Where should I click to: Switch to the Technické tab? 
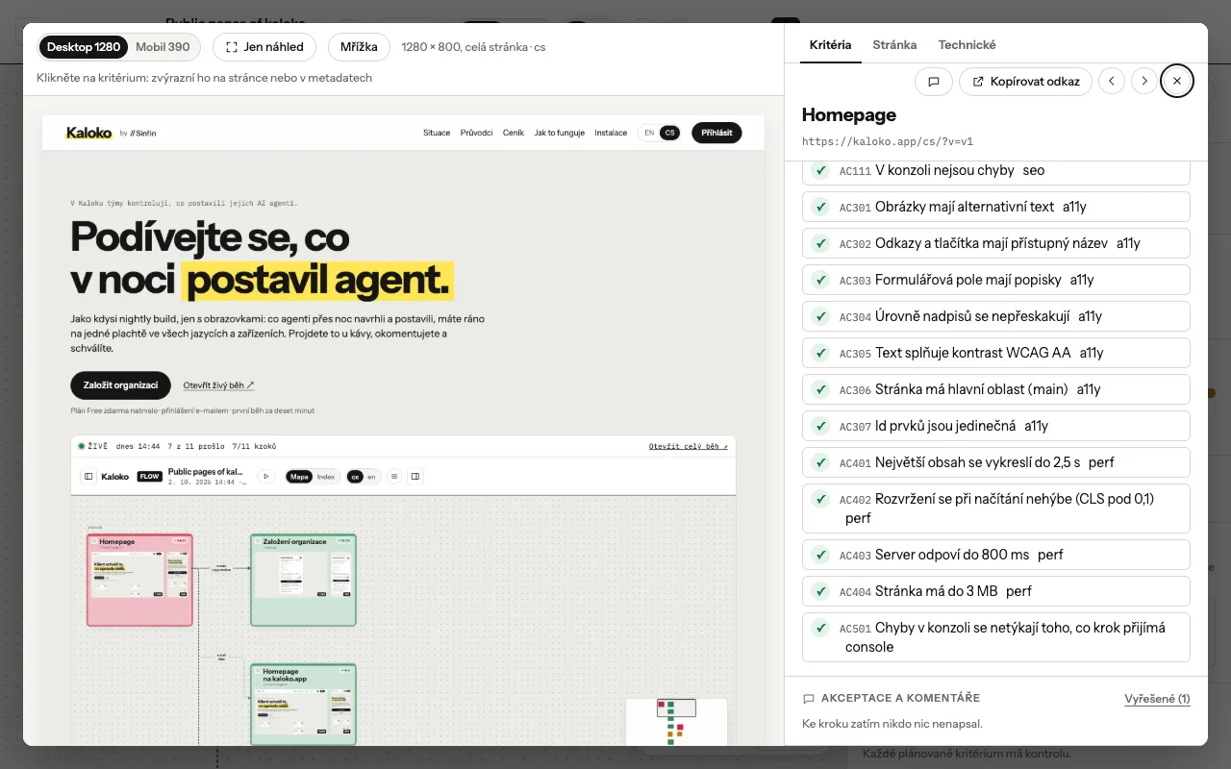click(967, 45)
